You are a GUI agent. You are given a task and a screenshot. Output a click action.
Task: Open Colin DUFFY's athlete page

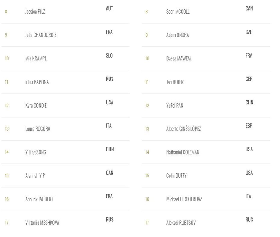point(176,176)
